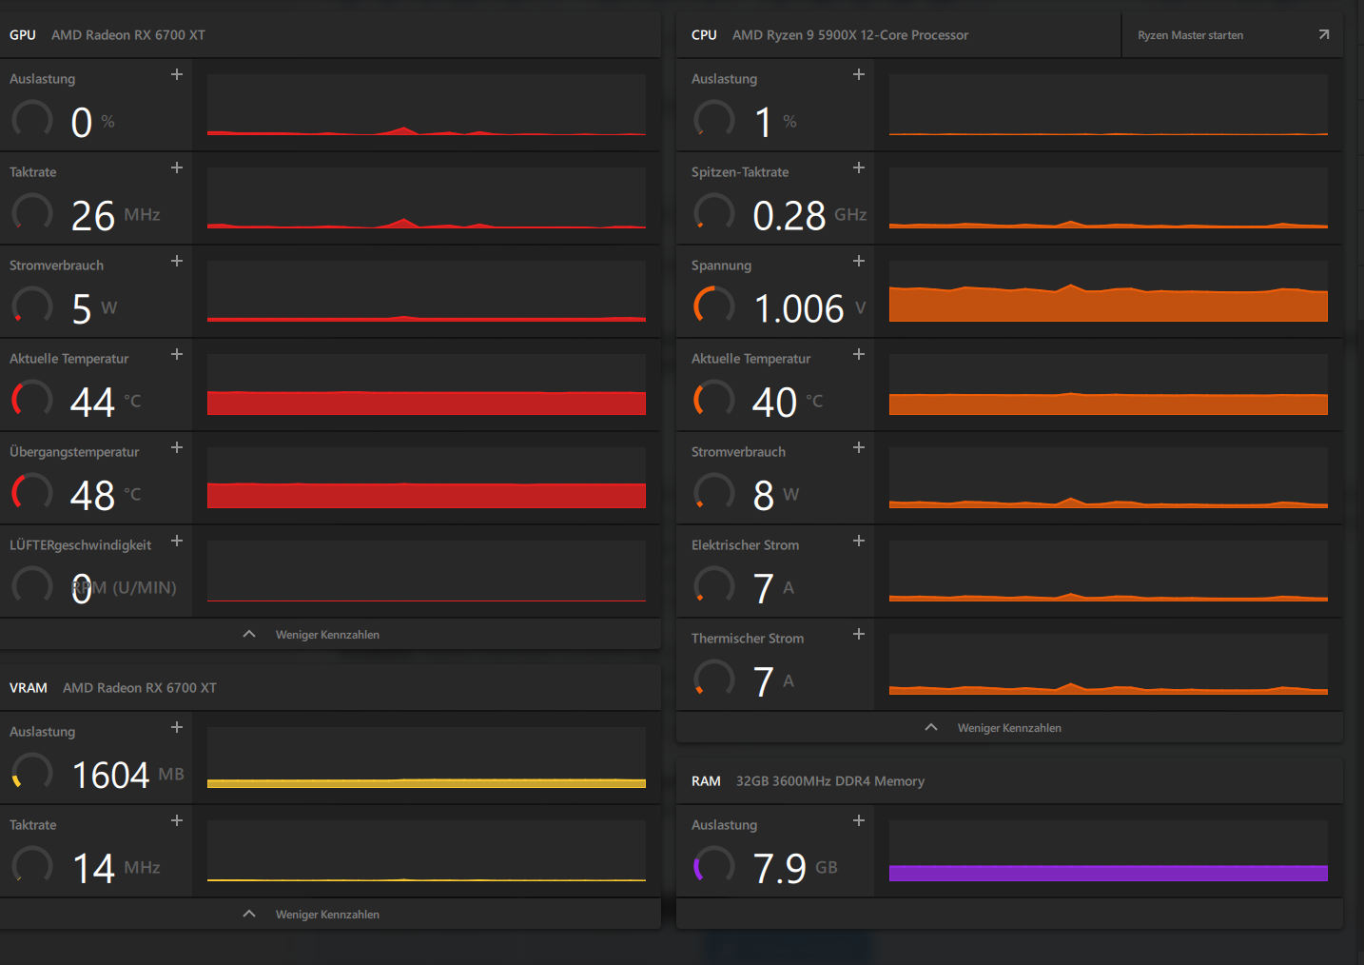Click the RAM Auslastung circular gauge
Screen dimensions: 1364x965
(x=714, y=865)
